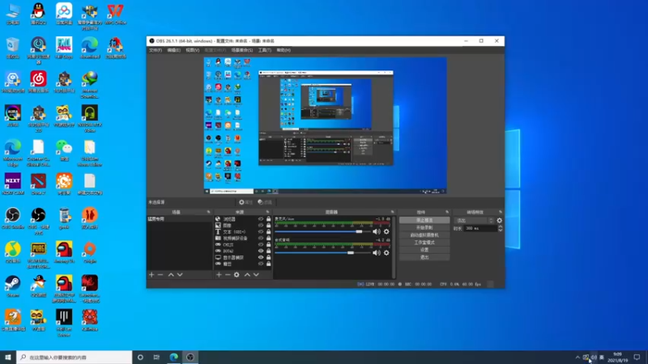Open settings gear for 台式音响 mixer channel
The height and width of the screenshot is (364, 648).
tap(386, 253)
